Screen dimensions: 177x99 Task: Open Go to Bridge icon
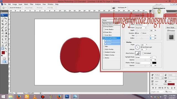pos(114,8)
